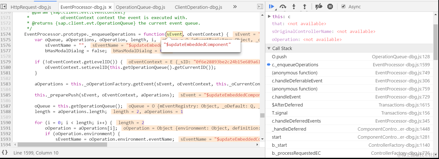
Task: Open the ClientOperation-dbg.js tab
Action: (x=198, y=7)
